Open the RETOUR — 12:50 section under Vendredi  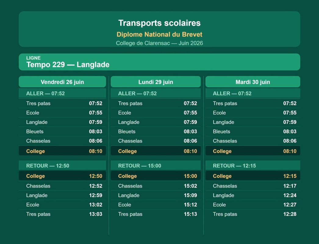point(62,166)
